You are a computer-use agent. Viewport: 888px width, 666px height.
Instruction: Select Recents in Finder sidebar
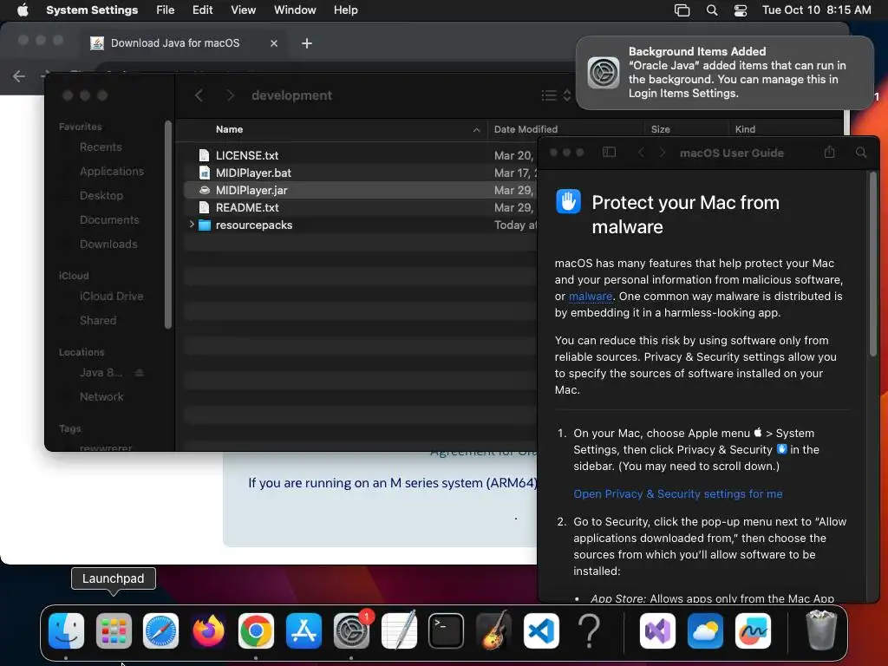click(101, 147)
